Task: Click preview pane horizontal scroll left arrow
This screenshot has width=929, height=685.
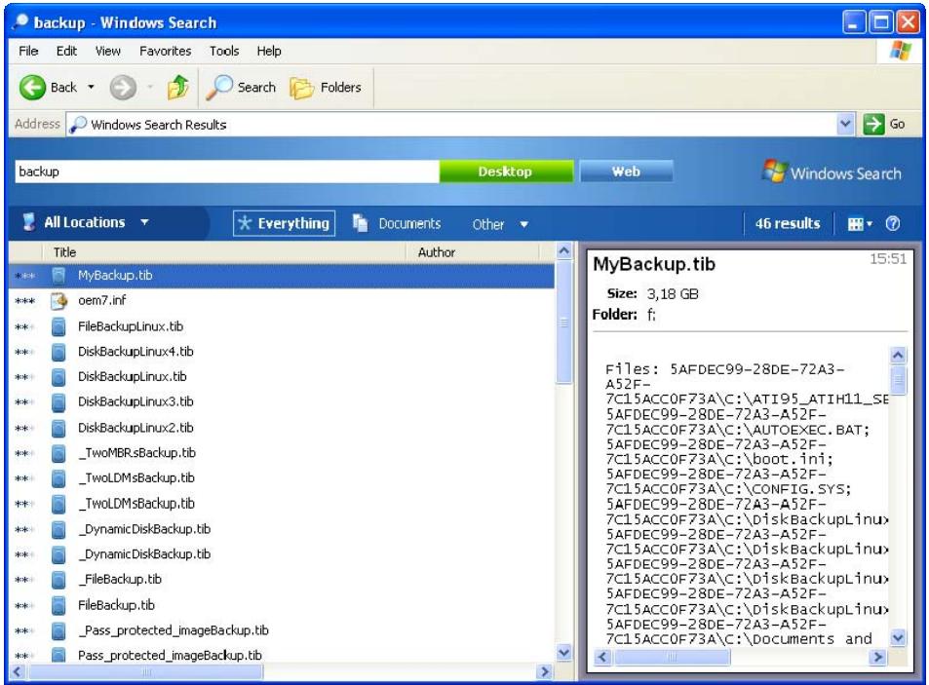Action: 602,657
